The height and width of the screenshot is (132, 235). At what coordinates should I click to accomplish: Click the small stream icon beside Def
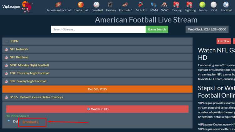(9, 120)
